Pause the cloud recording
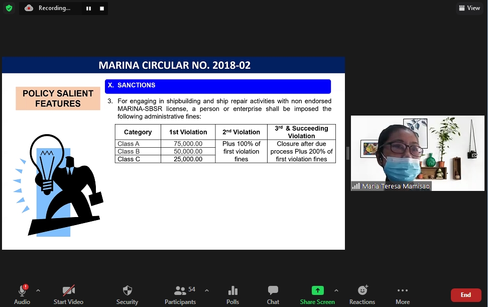 (x=89, y=9)
